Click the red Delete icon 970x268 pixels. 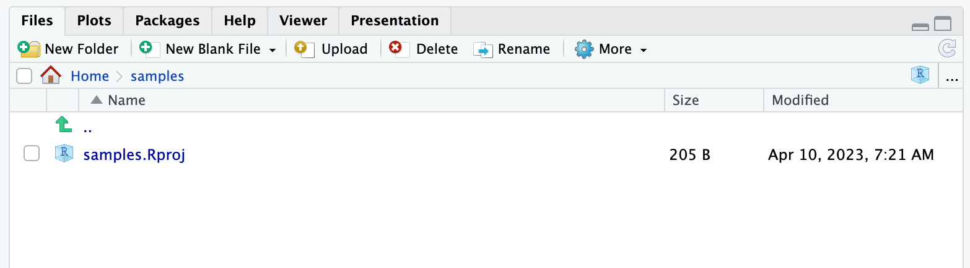(x=398, y=49)
